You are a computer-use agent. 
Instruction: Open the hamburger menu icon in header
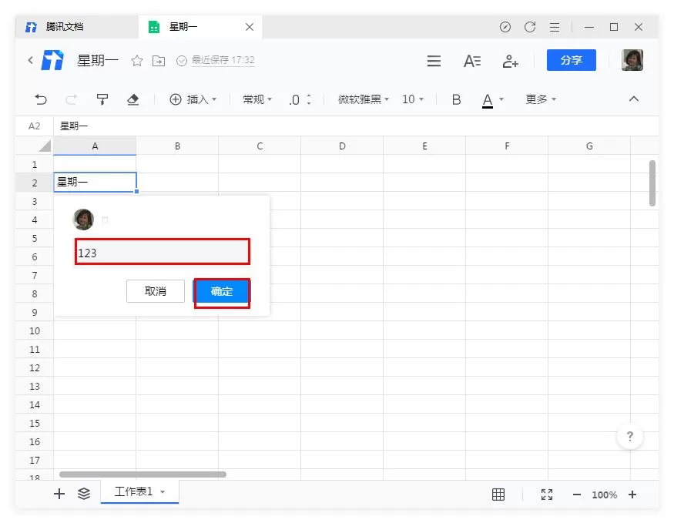pyautogui.click(x=434, y=61)
